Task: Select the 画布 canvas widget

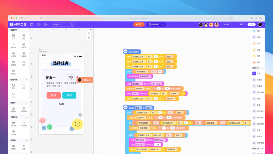Action: tap(13, 86)
